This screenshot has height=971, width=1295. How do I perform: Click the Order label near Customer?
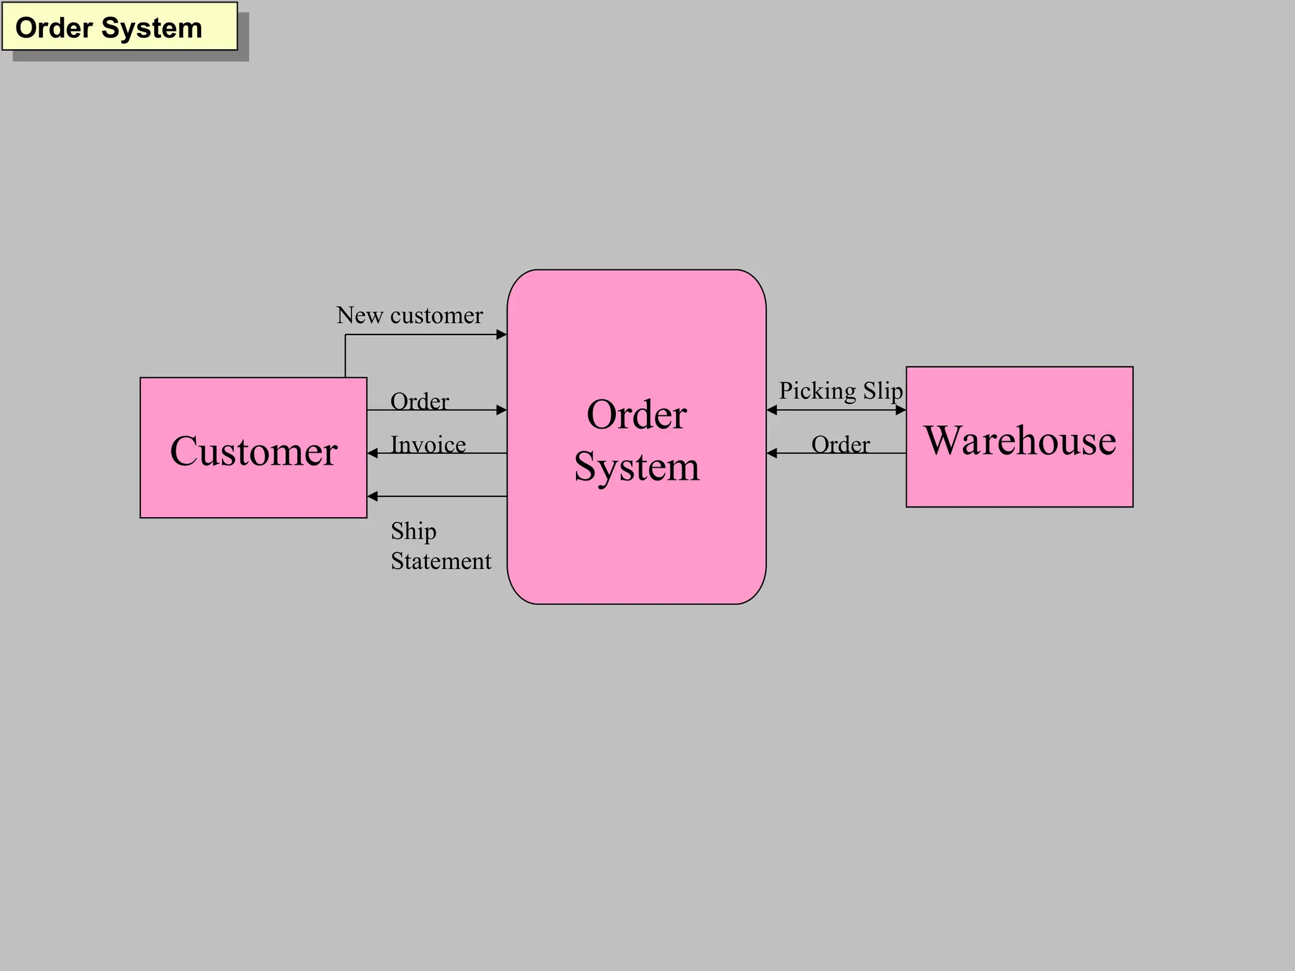pyautogui.click(x=419, y=401)
